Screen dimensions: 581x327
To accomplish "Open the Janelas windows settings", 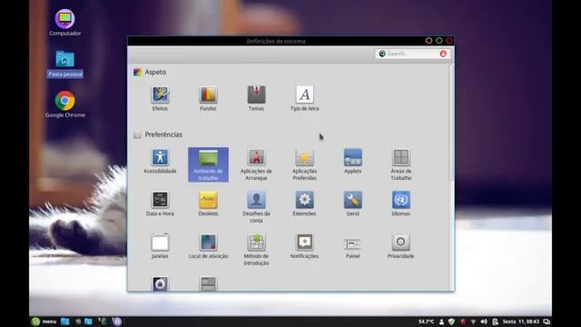I will point(160,246).
